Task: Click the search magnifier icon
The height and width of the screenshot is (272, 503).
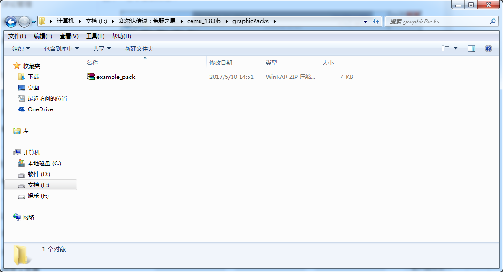Action: pos(493,22)
